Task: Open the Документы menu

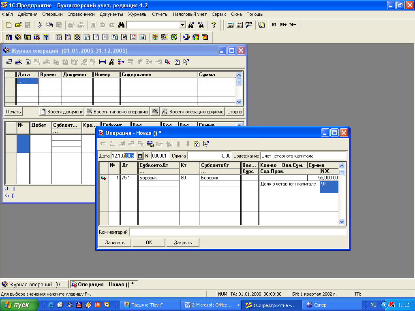Action: (x=111, y=14)
